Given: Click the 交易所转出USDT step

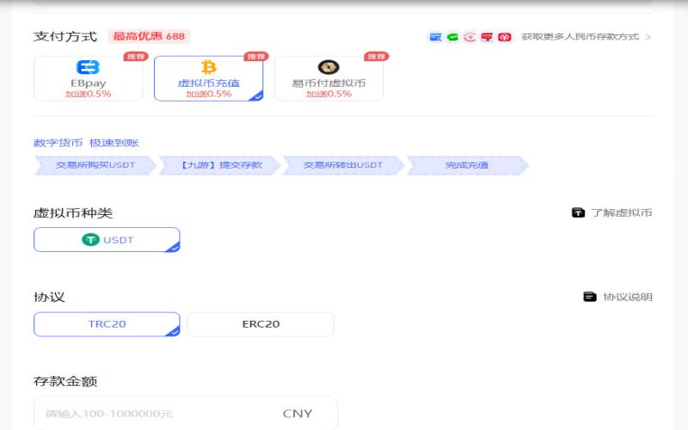Looking at the screenshot, I should point(343,165).
